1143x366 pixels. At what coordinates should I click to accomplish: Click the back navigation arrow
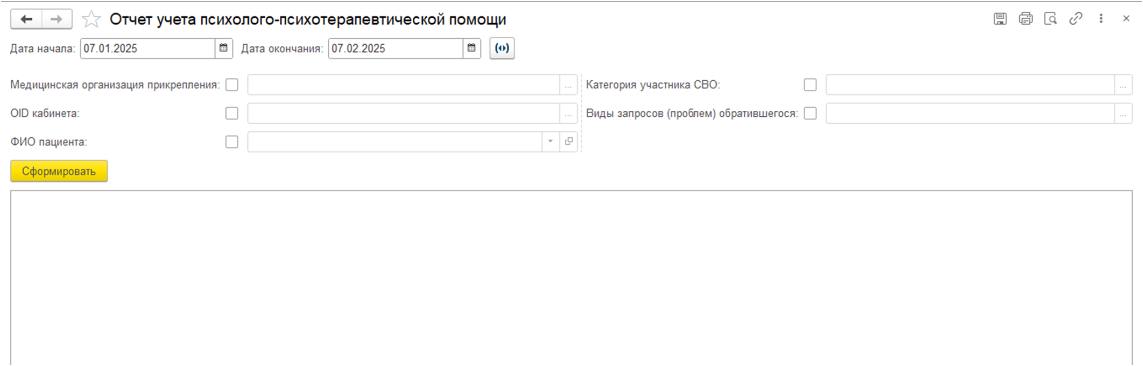pos(26,19)
